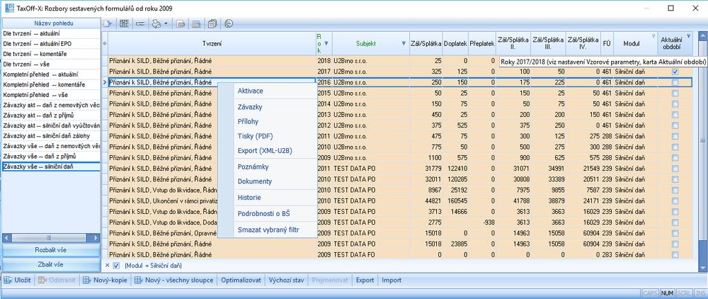Check Aktuální období for 2012 U2Brno row

pyautogui.click(x=675, y=125)
